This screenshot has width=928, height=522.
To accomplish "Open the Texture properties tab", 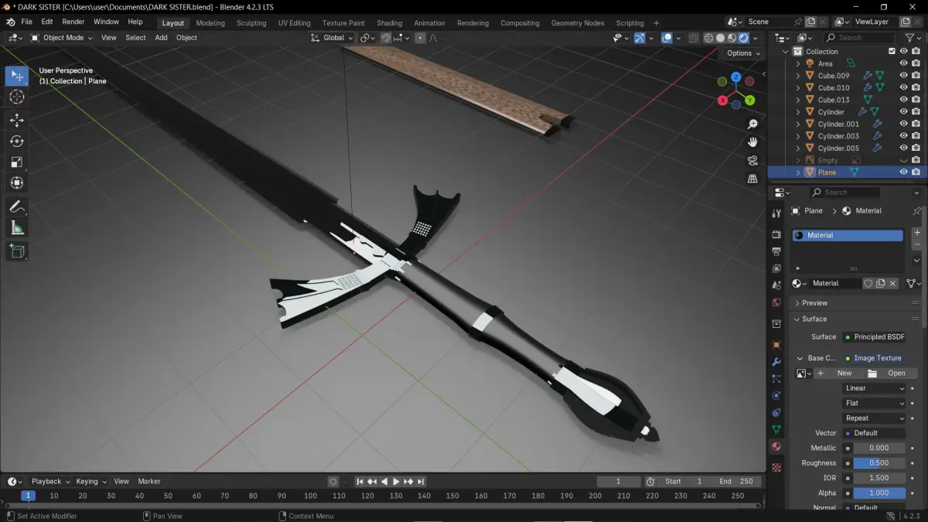I will click(x=776, y=467).
